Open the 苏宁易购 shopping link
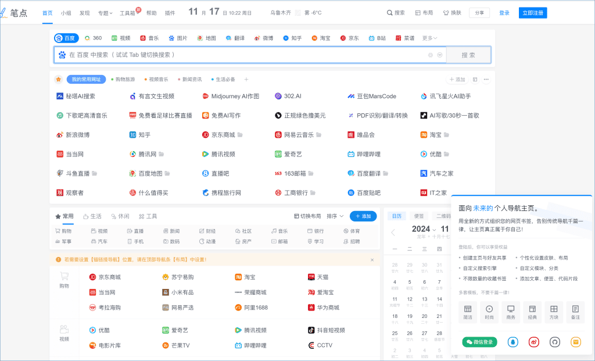This screenshot has width=595, height=361. coord(178,277)
